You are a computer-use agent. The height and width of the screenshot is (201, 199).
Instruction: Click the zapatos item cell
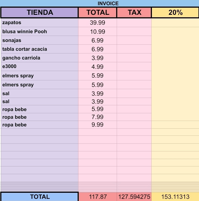coord(39,23)
